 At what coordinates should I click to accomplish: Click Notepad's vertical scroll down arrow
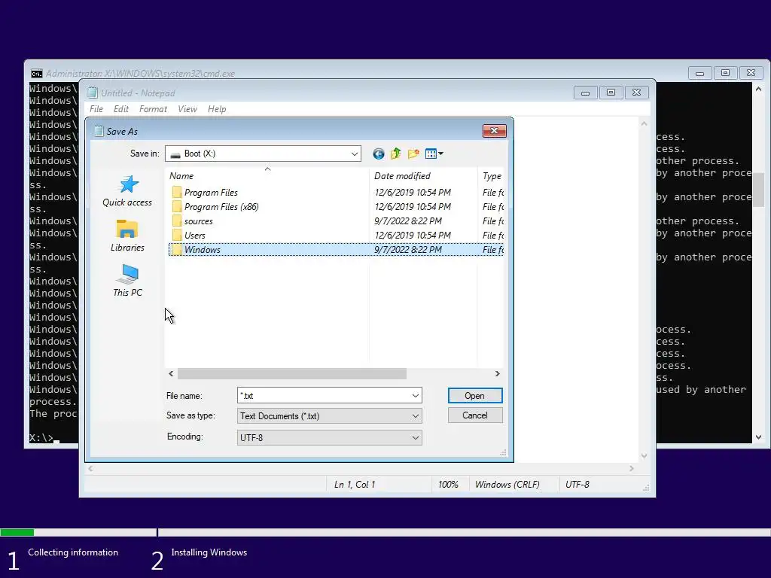(x=645, y=456)
